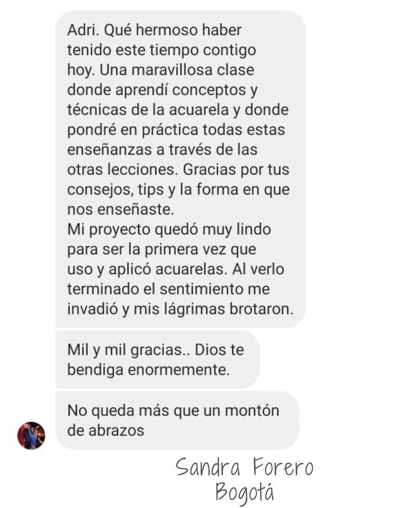Tap the 'Mil y mil gracias' message bubble
The image size is (405, 508).
click(x=157, y=360)
